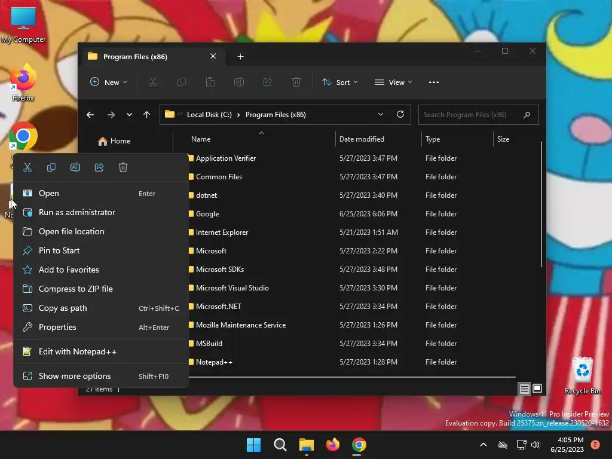Click the Paste icon in Explorer toolbar
The height and width of the screenshot is (459, 612).
point(210,82)
